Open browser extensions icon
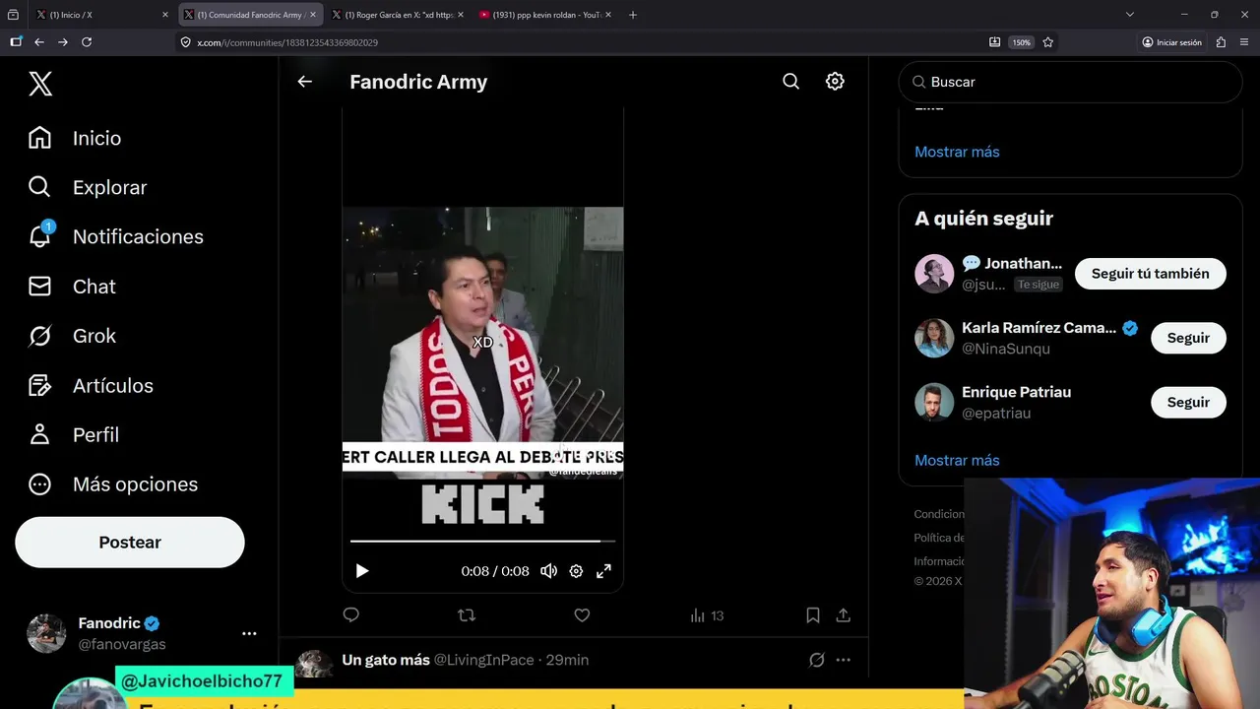The height and width of the screenshot is (709, 1260). tap(1221, 42)
